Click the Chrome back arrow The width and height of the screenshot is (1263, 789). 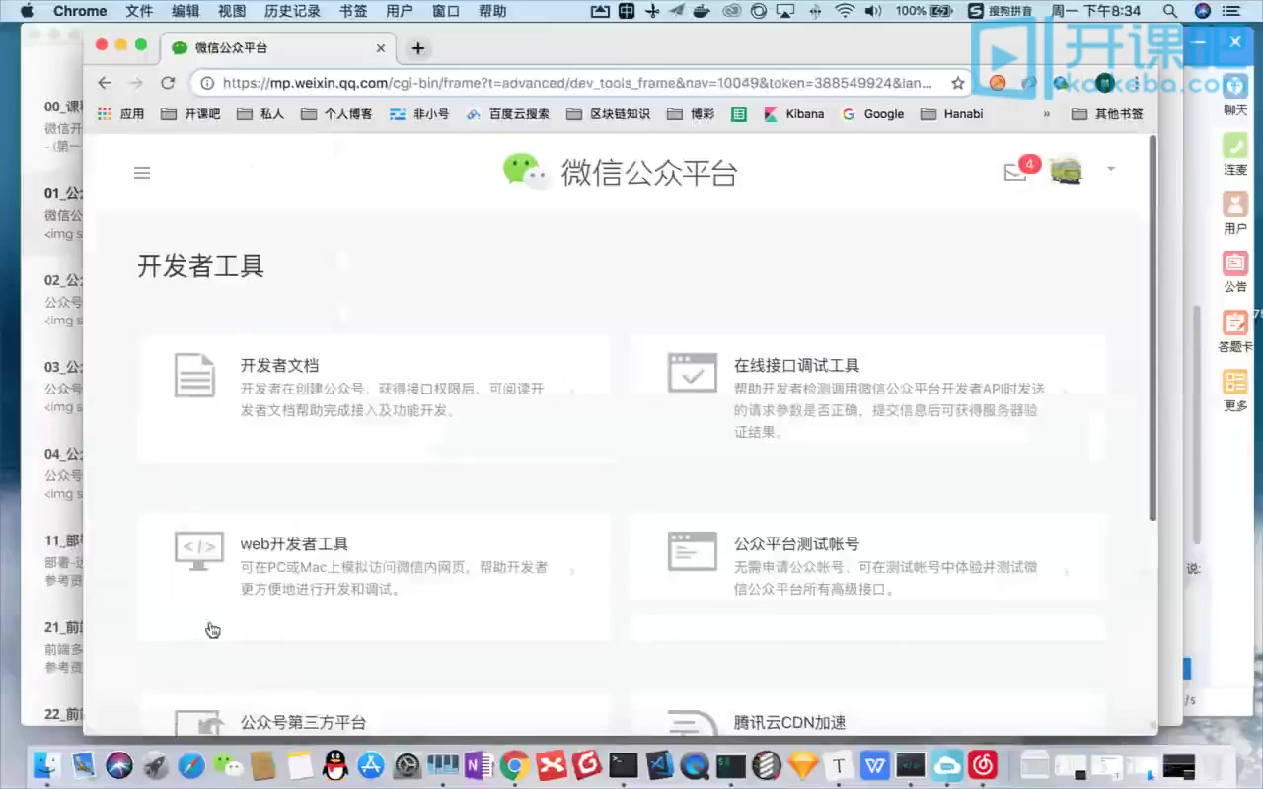click(105, 83)
